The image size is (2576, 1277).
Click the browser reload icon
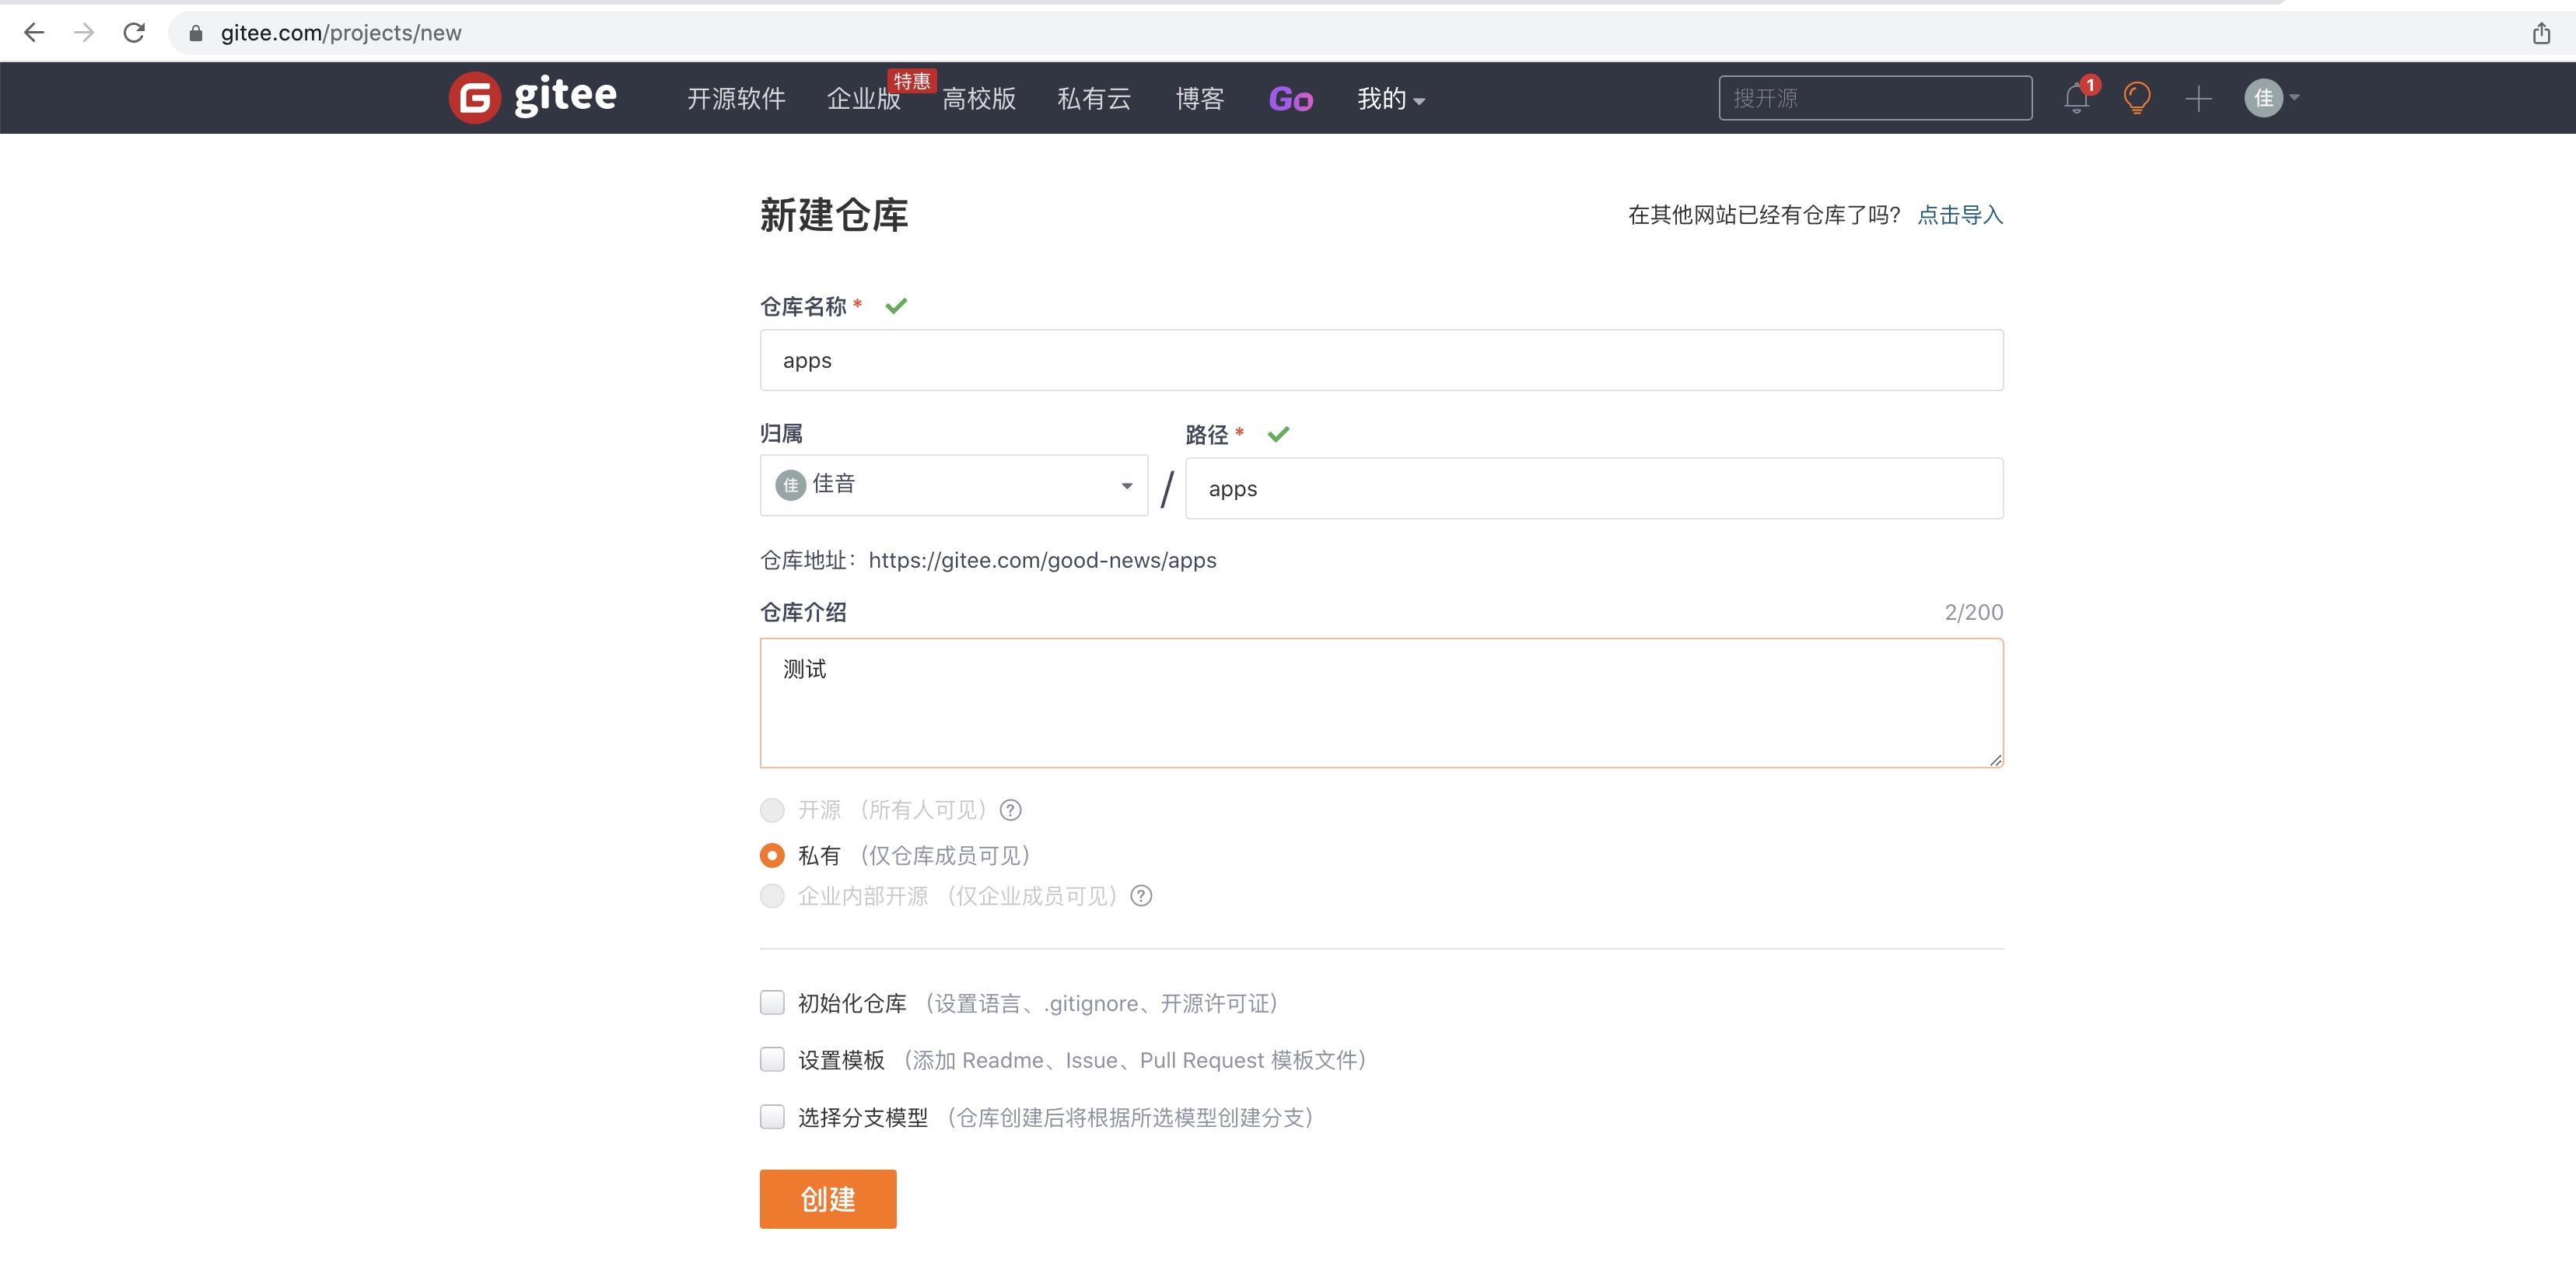134,33
